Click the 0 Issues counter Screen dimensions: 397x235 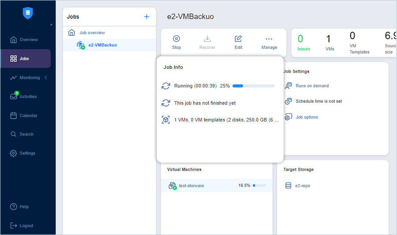coord(303,42)
